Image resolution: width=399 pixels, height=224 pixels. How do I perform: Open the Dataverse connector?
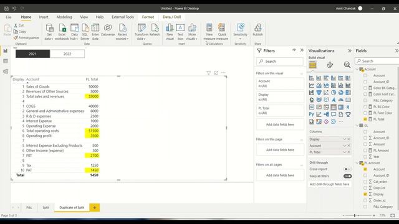(x=108, y=30)
